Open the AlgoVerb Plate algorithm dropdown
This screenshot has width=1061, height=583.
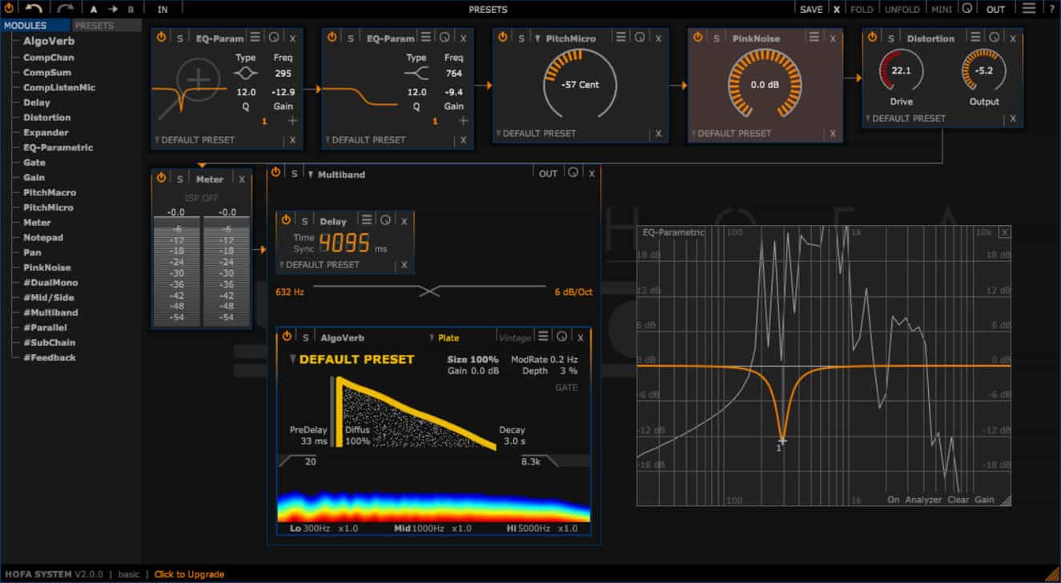(444, 338)
